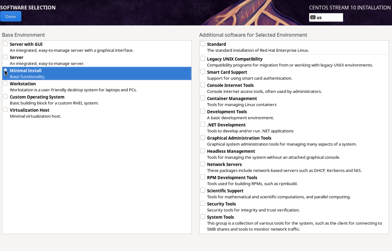Click 'Tools used for building RPMs' text
Image resolution: width=392 pixels, height=251 pixels.
(252, 184)
